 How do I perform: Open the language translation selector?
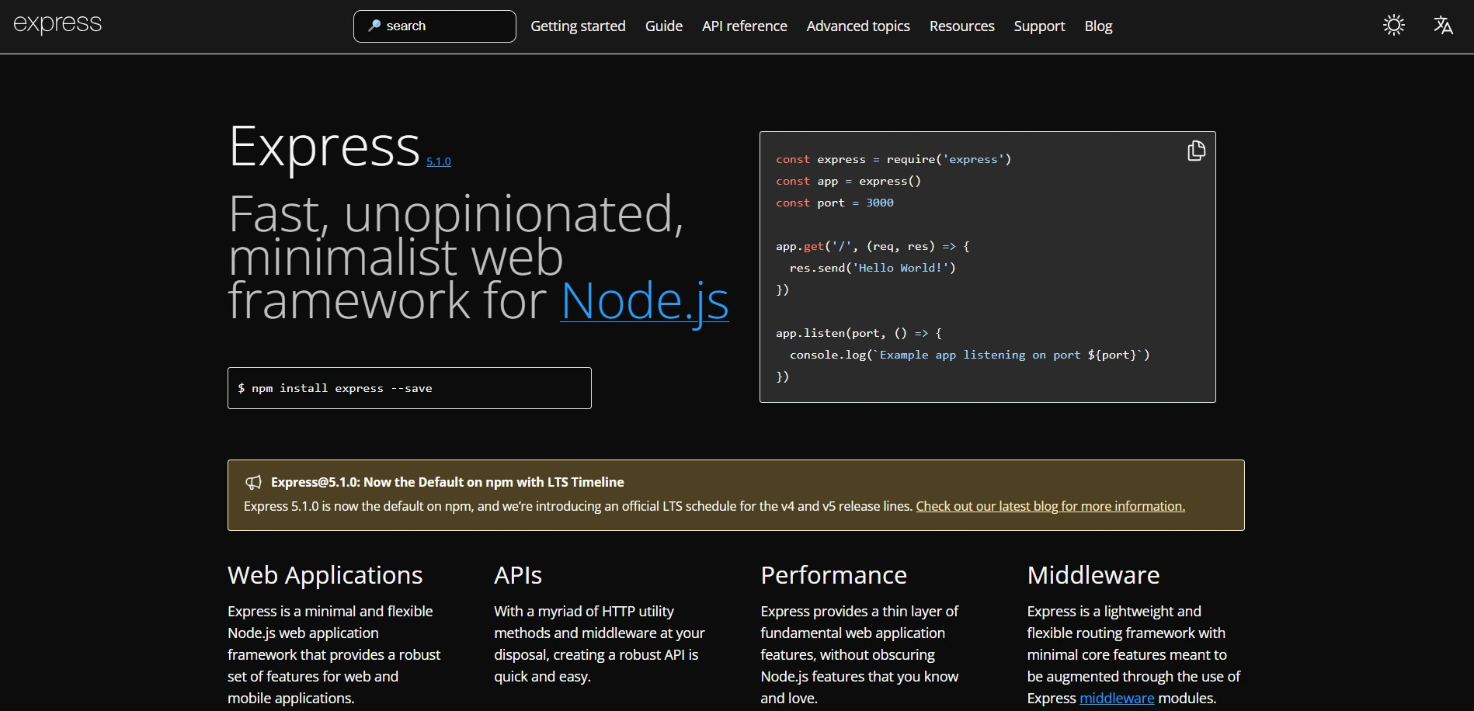click(x=1443, y=25)
